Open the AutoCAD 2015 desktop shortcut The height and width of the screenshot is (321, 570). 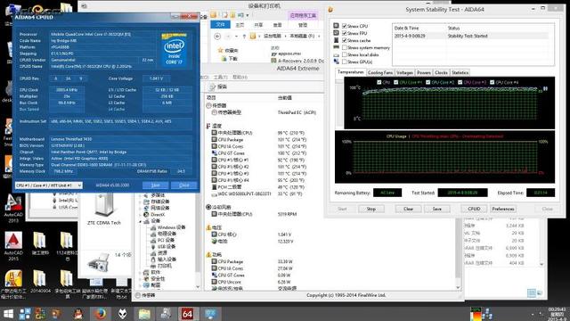coord(13,246)
